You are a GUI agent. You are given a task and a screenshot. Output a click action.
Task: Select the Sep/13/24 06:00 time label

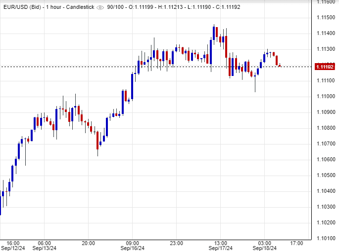pos(44,246)
